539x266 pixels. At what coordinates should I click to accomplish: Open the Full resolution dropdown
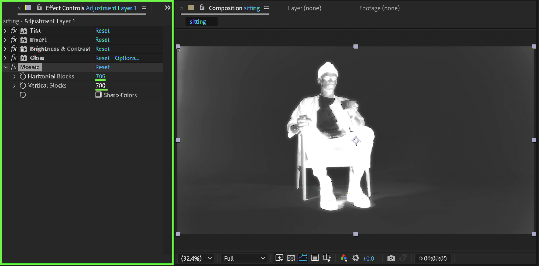coord(244,258)
